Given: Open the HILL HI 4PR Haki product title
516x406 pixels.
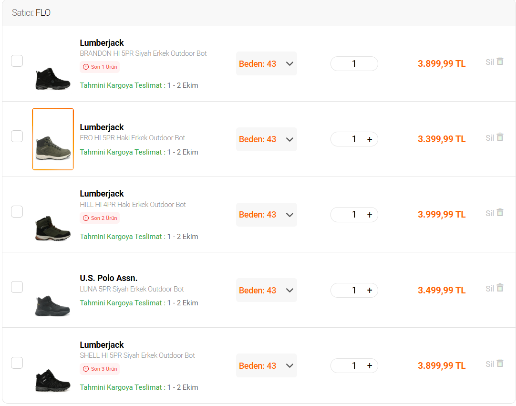Looking at the screenshot, I should (133, 205).
